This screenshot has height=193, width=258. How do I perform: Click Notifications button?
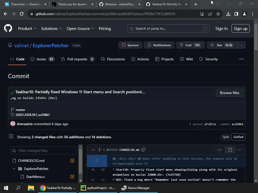[x=159, y=45]
